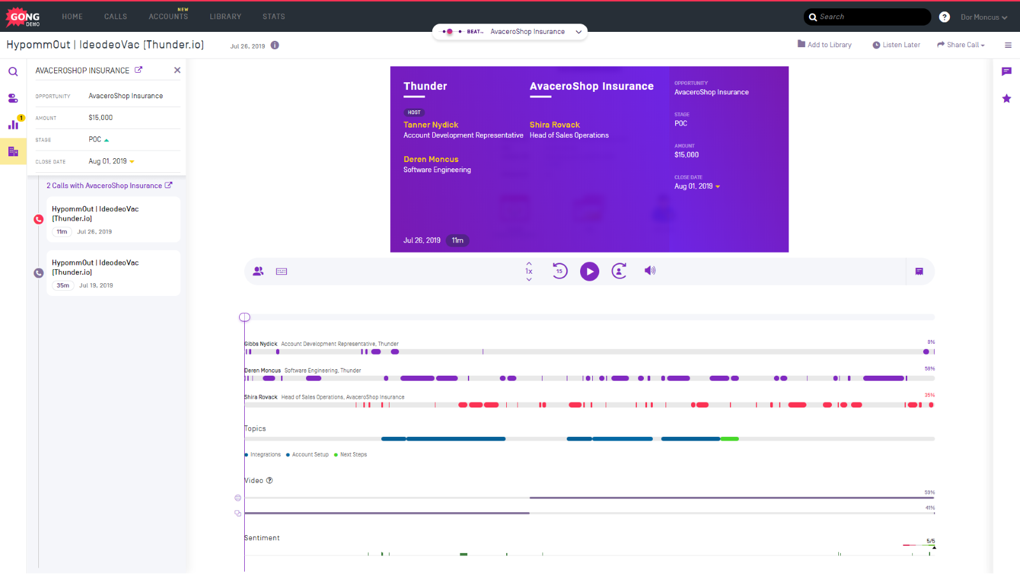Viewport: 1020px width, 574px height.
Task: Toggle the note icon in player bar
Action: click(919, 271)
